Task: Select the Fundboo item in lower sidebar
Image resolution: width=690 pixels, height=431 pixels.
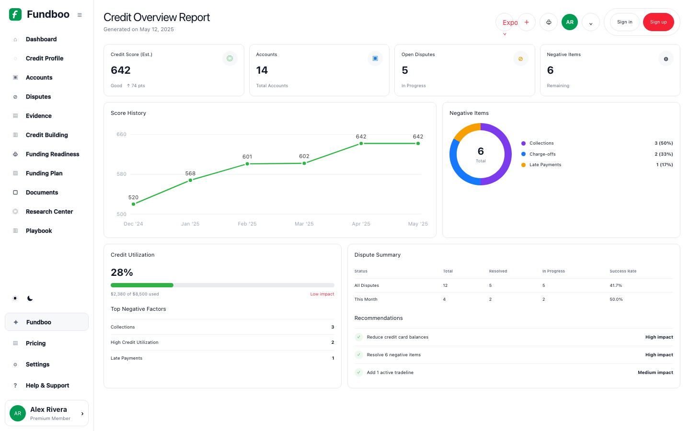Action: coord(47,322)
